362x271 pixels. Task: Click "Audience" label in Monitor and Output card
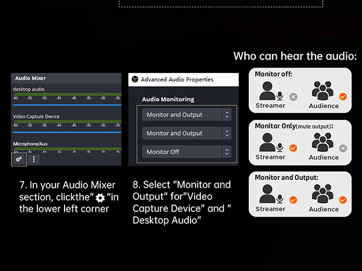pyautogui.click(x=323, y=209)
